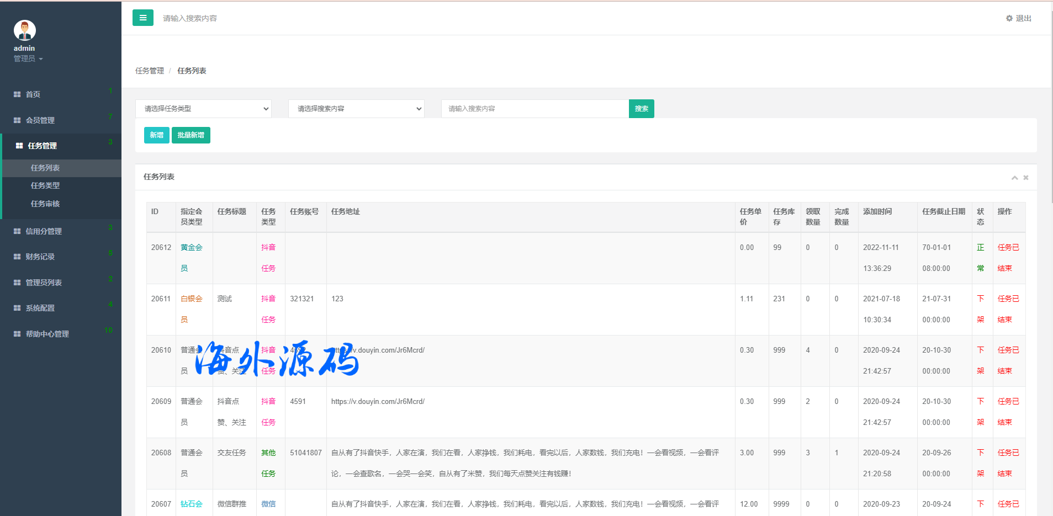Collapse the 任务列表 panel with chevron icon
The height and width of the screenshot is (516, 1053).
coord(1014,178)
